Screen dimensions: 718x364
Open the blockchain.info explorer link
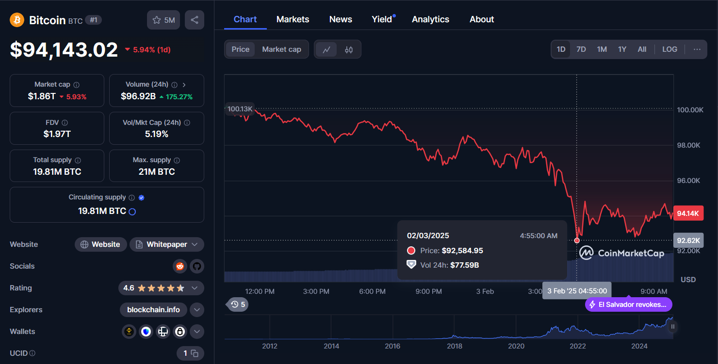[x=153, y=310]
